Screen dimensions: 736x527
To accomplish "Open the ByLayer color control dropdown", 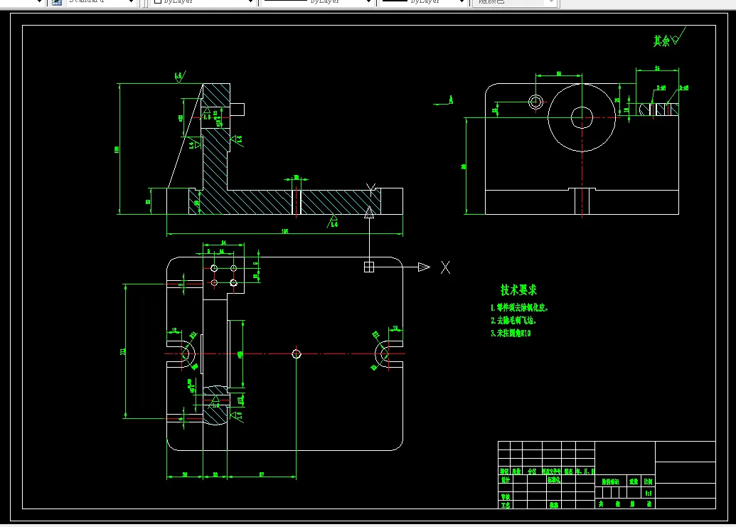I will 250,1.
